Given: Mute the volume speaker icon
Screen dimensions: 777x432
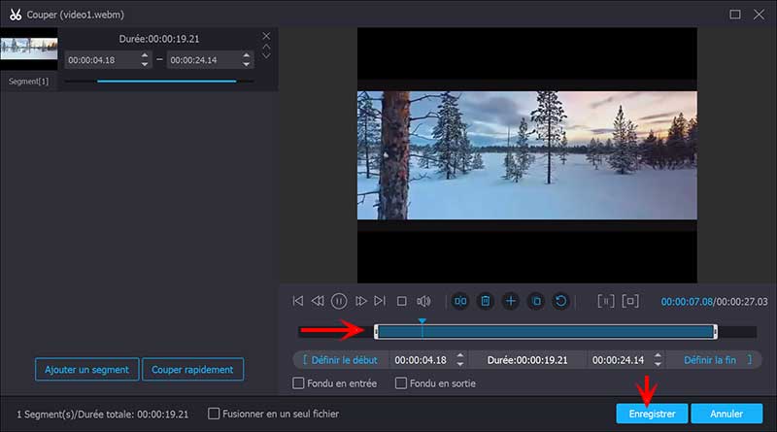Looking at the screenshot, I should [x=423, y=302].
